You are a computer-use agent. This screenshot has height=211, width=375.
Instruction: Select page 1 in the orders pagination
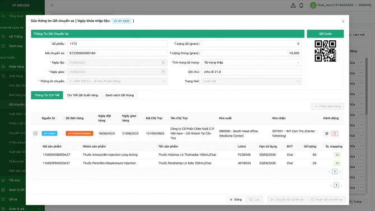(336, 185)
